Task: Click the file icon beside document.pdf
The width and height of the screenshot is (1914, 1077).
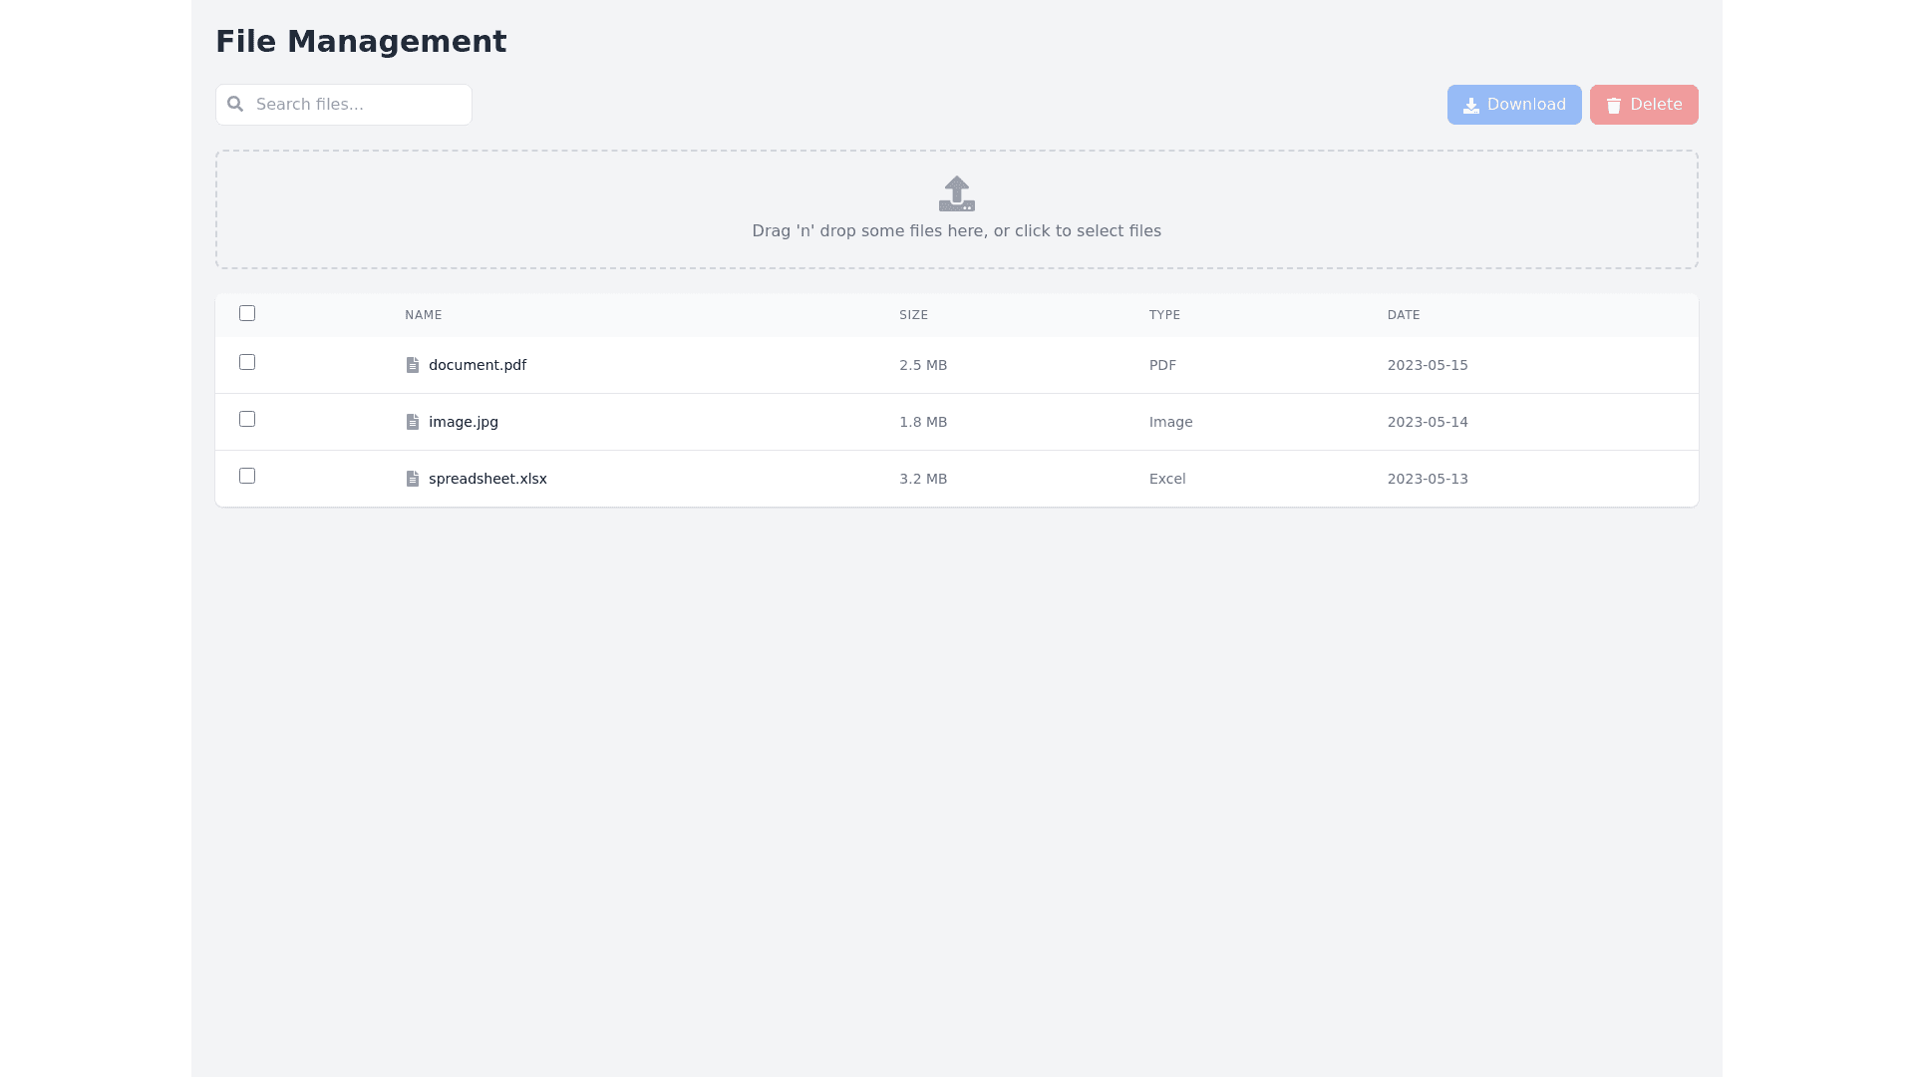Action: [413, 365]
